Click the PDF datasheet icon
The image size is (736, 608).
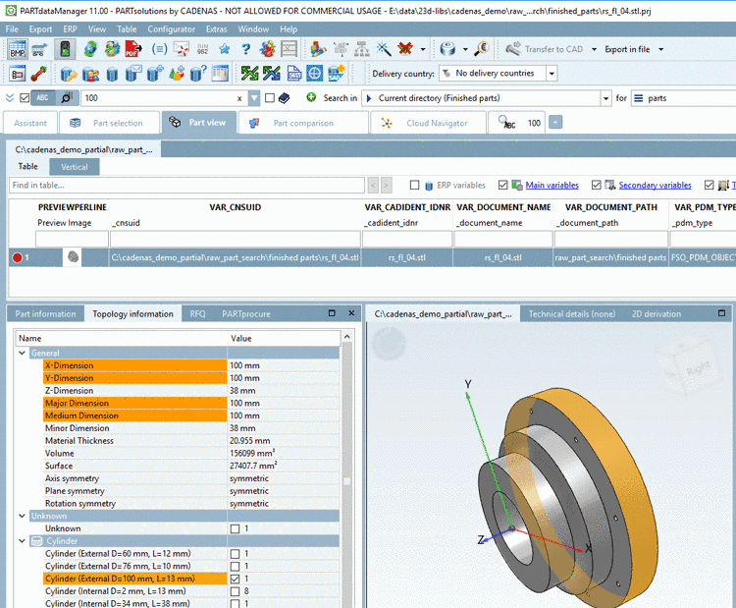[x=132, y=49]
